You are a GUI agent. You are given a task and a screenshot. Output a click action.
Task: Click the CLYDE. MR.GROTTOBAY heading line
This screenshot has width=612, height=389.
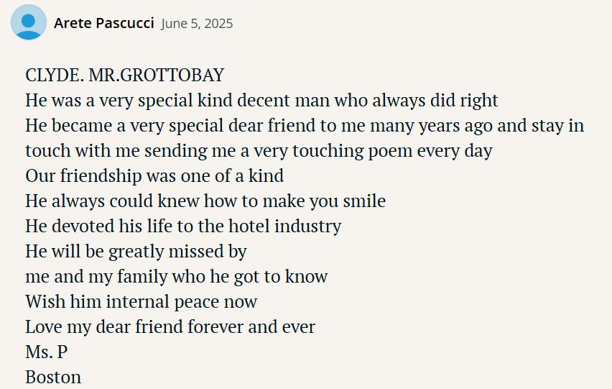125,75
